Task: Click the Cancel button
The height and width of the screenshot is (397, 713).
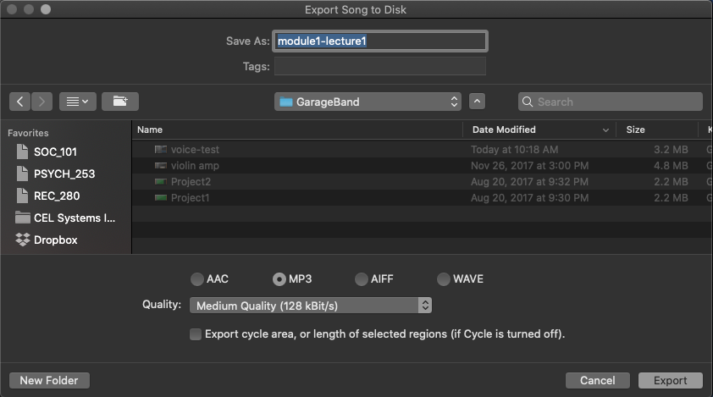Action: click(598, 380)
